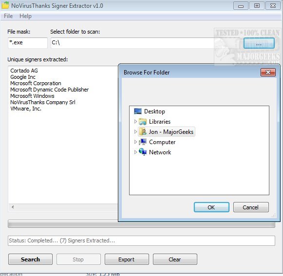
Task: Cancel the Browse For Folder dialog
Action: point(251,207)
